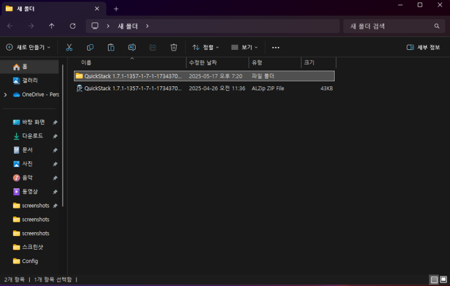Screen dimensions: 450x286
Task: Close the 새 폴더 tab
Action: point(97,8)
